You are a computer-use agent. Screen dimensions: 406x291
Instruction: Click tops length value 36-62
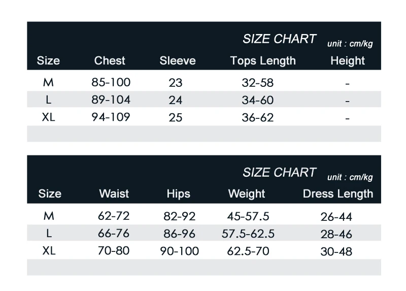point(258,118)
